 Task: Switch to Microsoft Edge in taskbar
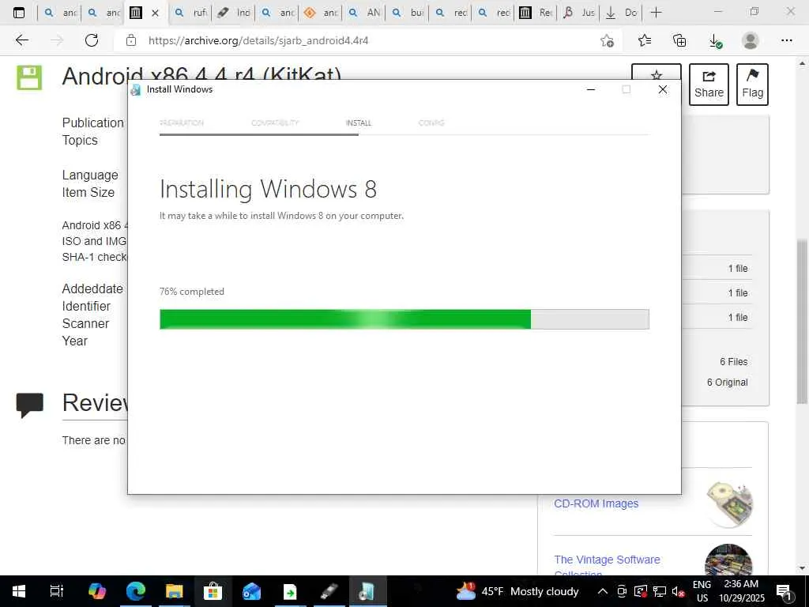pyautogui.click(x=136, y=591)
